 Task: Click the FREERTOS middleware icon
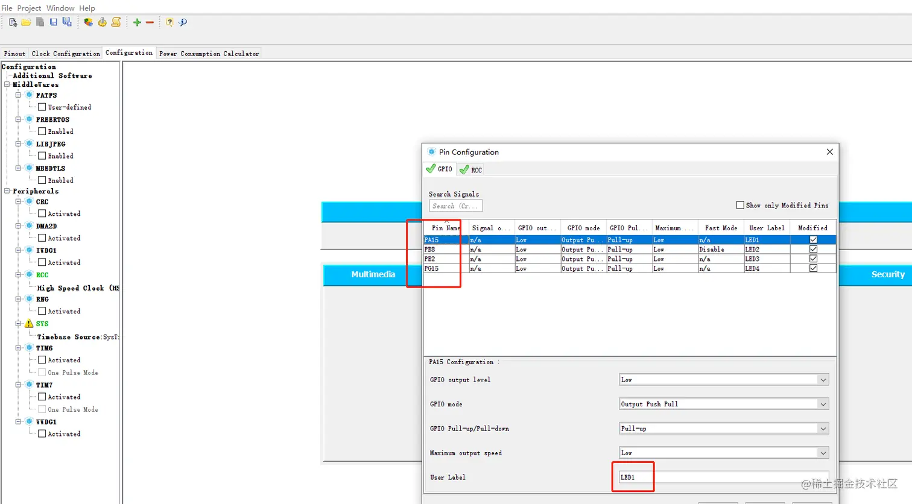29,119
